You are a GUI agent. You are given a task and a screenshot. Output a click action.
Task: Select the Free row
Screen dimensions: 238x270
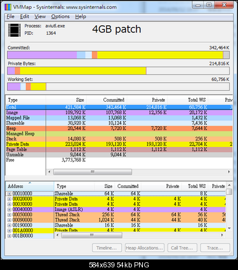tap(119, 160)
